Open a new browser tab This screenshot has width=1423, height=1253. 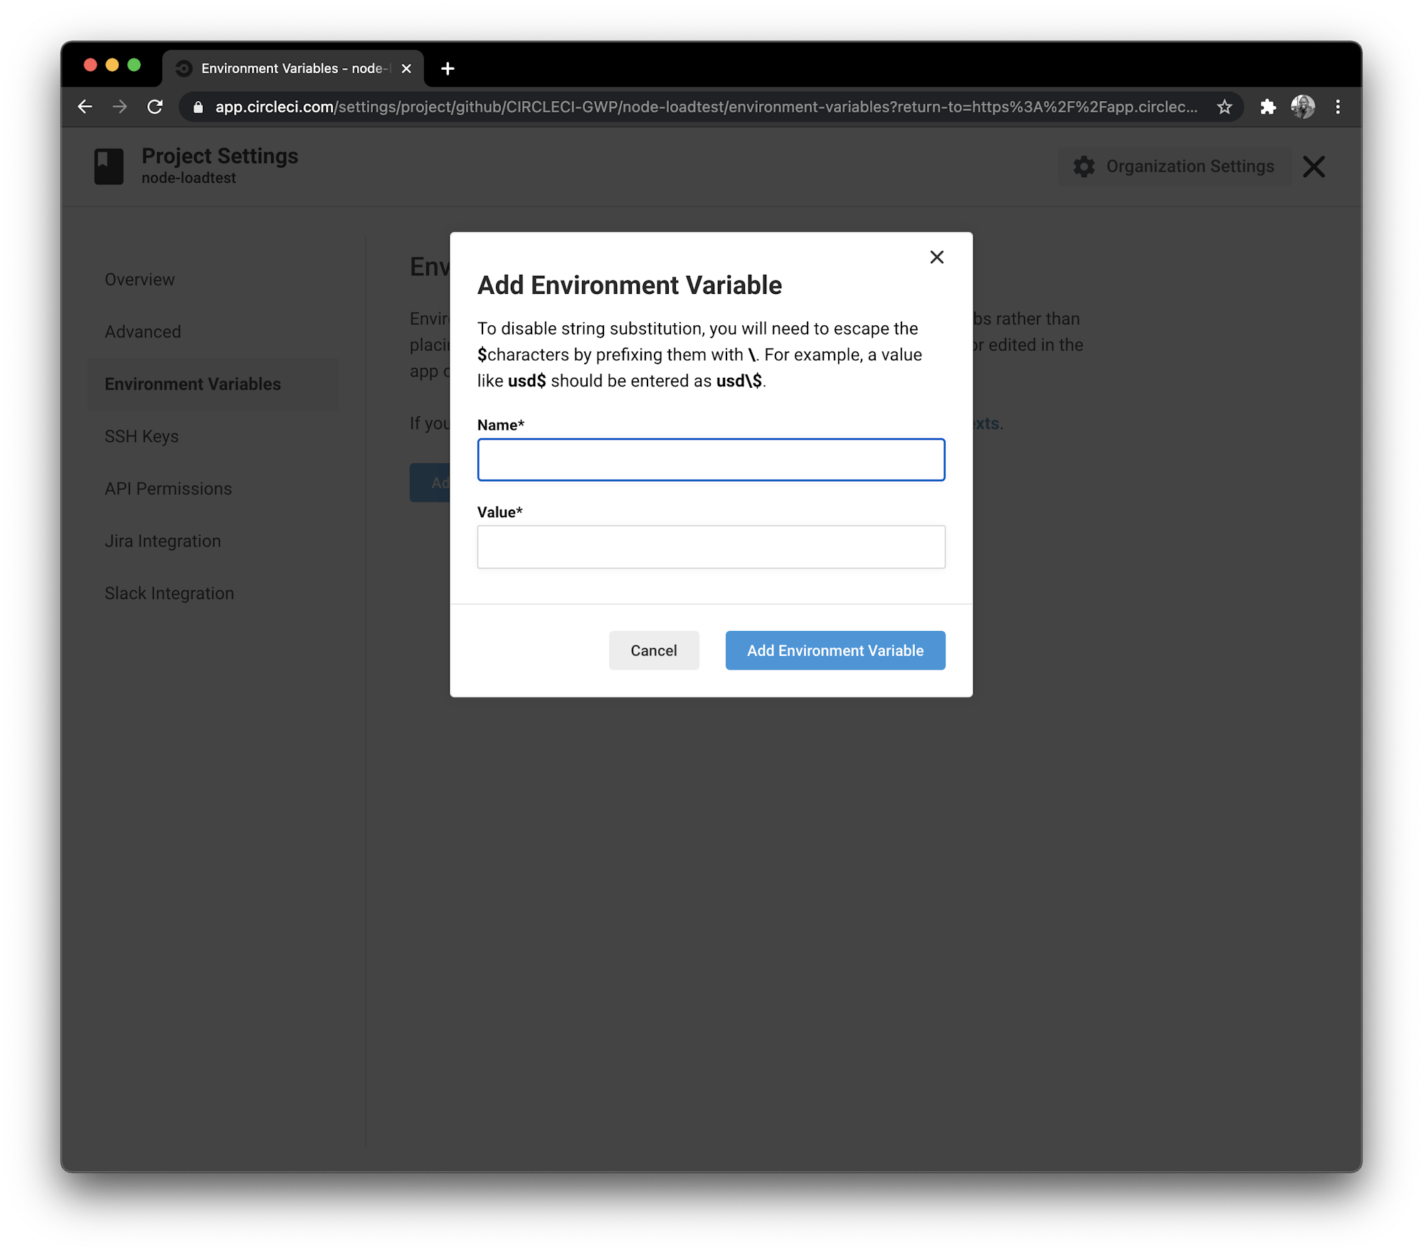(448, 68)
